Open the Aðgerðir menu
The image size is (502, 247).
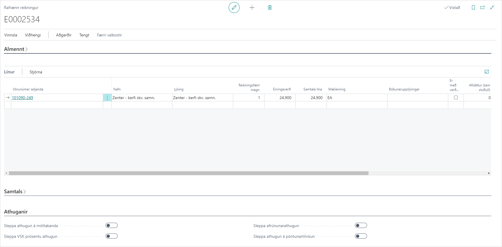(64, 35)
